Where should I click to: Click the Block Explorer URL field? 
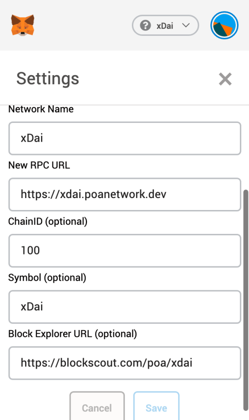click(125, 363)
